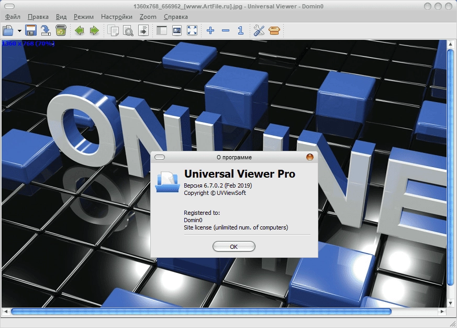Click the Universal Viewer Pro heading
The height and width of the screenshot is (328, 457).
tap(240, 174)
